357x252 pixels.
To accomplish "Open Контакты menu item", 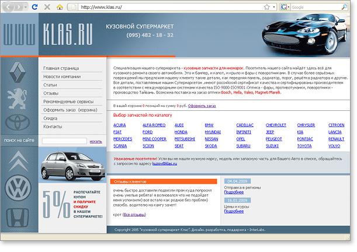I will 53,127.
